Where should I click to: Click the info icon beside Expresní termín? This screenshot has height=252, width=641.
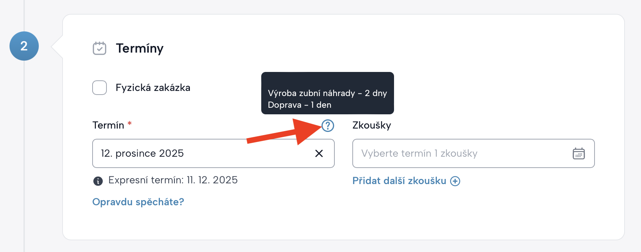[98, 181]
